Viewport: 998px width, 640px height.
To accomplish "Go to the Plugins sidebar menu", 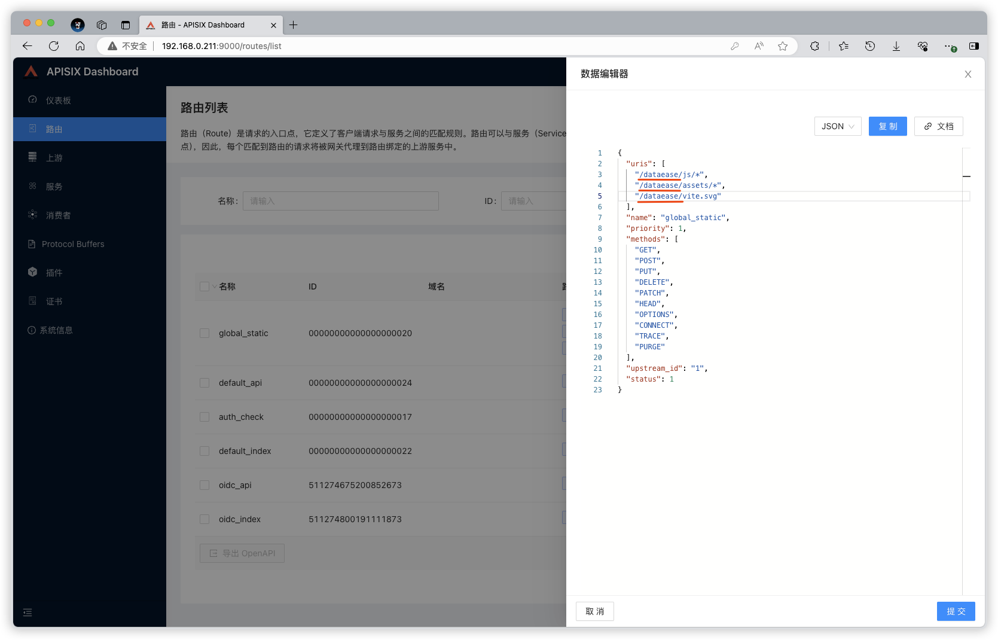I will coord(54,273).
